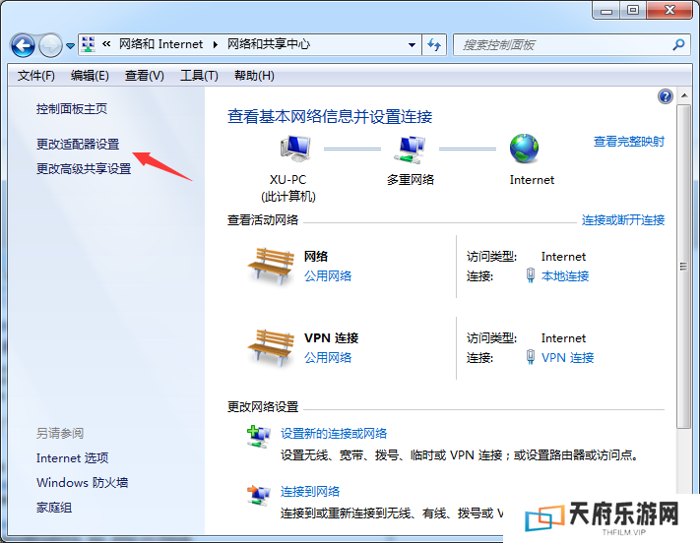
Task: Click the magnifier search icon
Action: [x=678, y=44]
